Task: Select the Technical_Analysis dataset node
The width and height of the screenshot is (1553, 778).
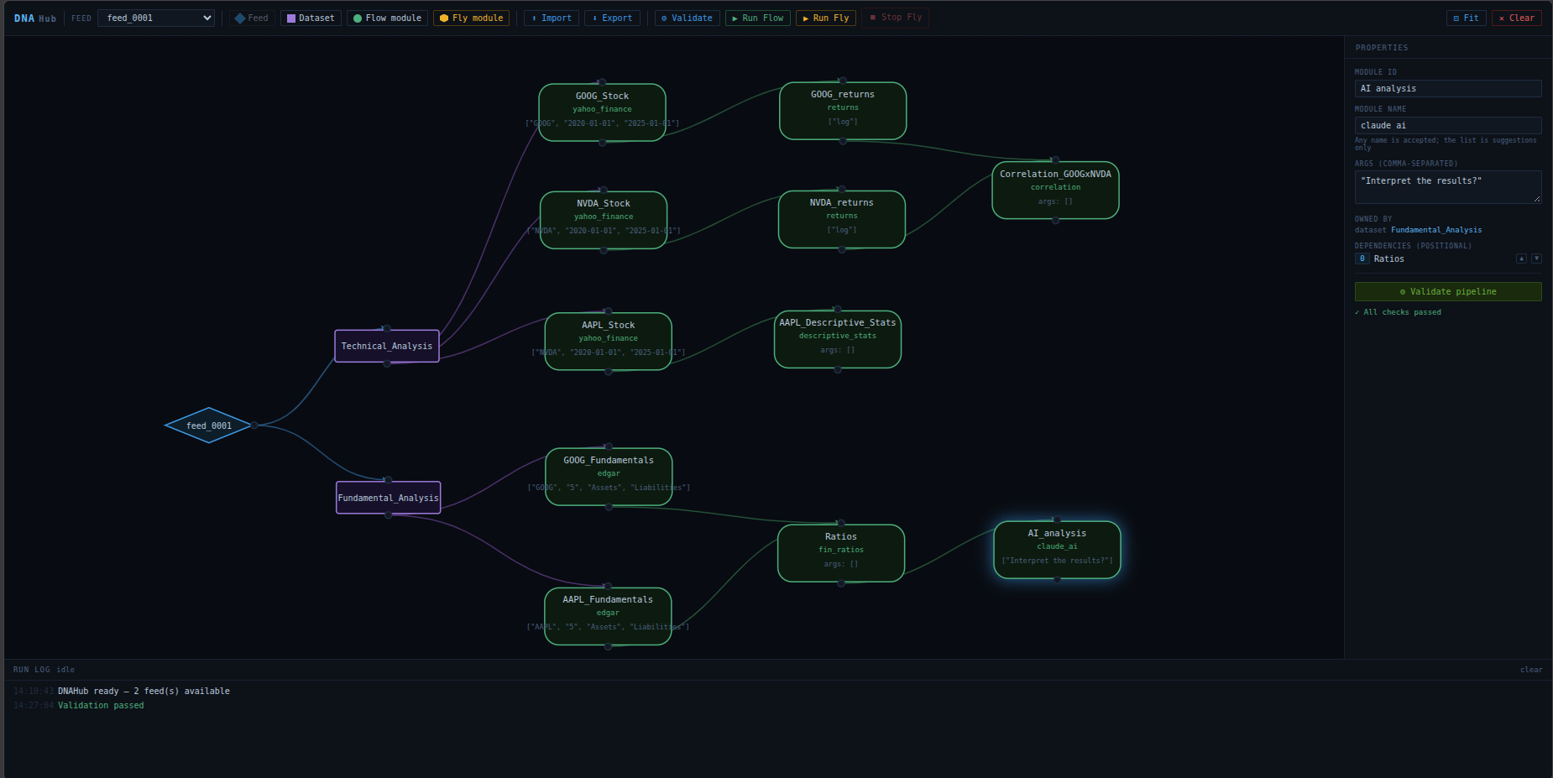Action: (x=387, y=346)
